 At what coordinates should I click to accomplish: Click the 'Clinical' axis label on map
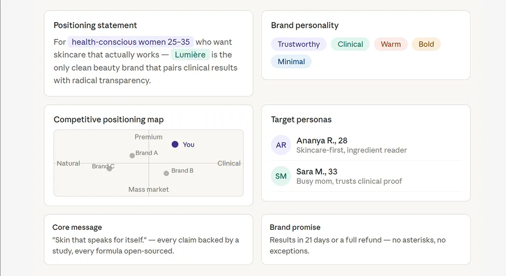(229, 163)
